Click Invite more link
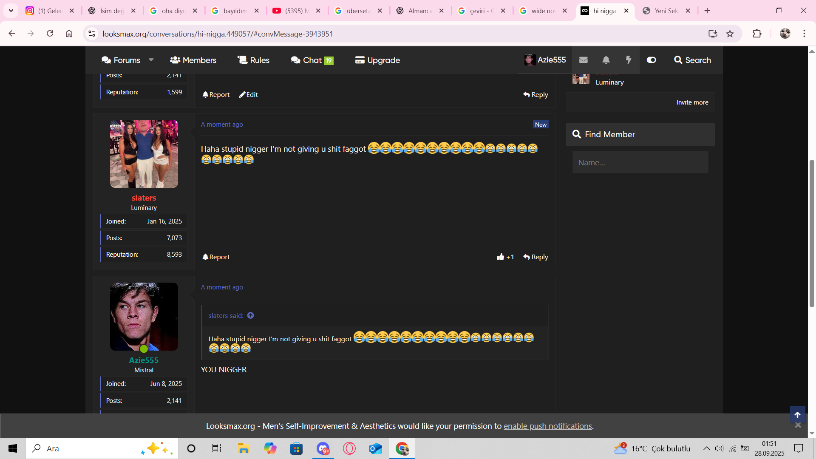 click(692, 102)
